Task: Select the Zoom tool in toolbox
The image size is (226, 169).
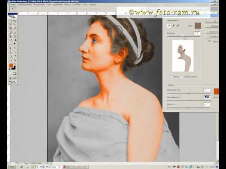Action: point(15,60)
